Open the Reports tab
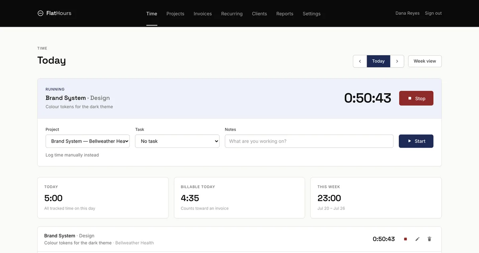Viewport: 479px width, 253px height. point(285,14)
